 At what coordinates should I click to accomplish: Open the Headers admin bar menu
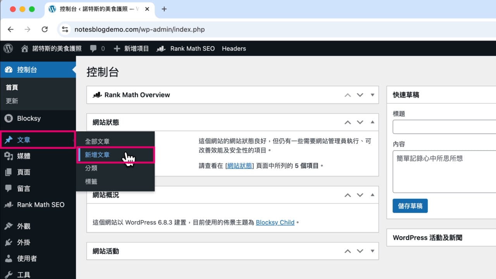(x=234, y=48)
